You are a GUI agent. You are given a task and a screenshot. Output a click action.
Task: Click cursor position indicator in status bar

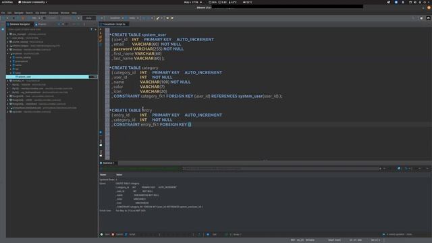point(356,240)
